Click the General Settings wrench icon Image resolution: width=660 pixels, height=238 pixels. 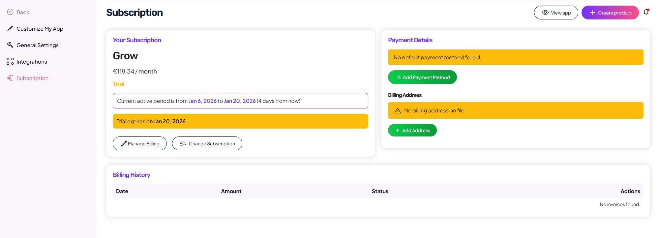pyautogui.click(x=10, y=45)
